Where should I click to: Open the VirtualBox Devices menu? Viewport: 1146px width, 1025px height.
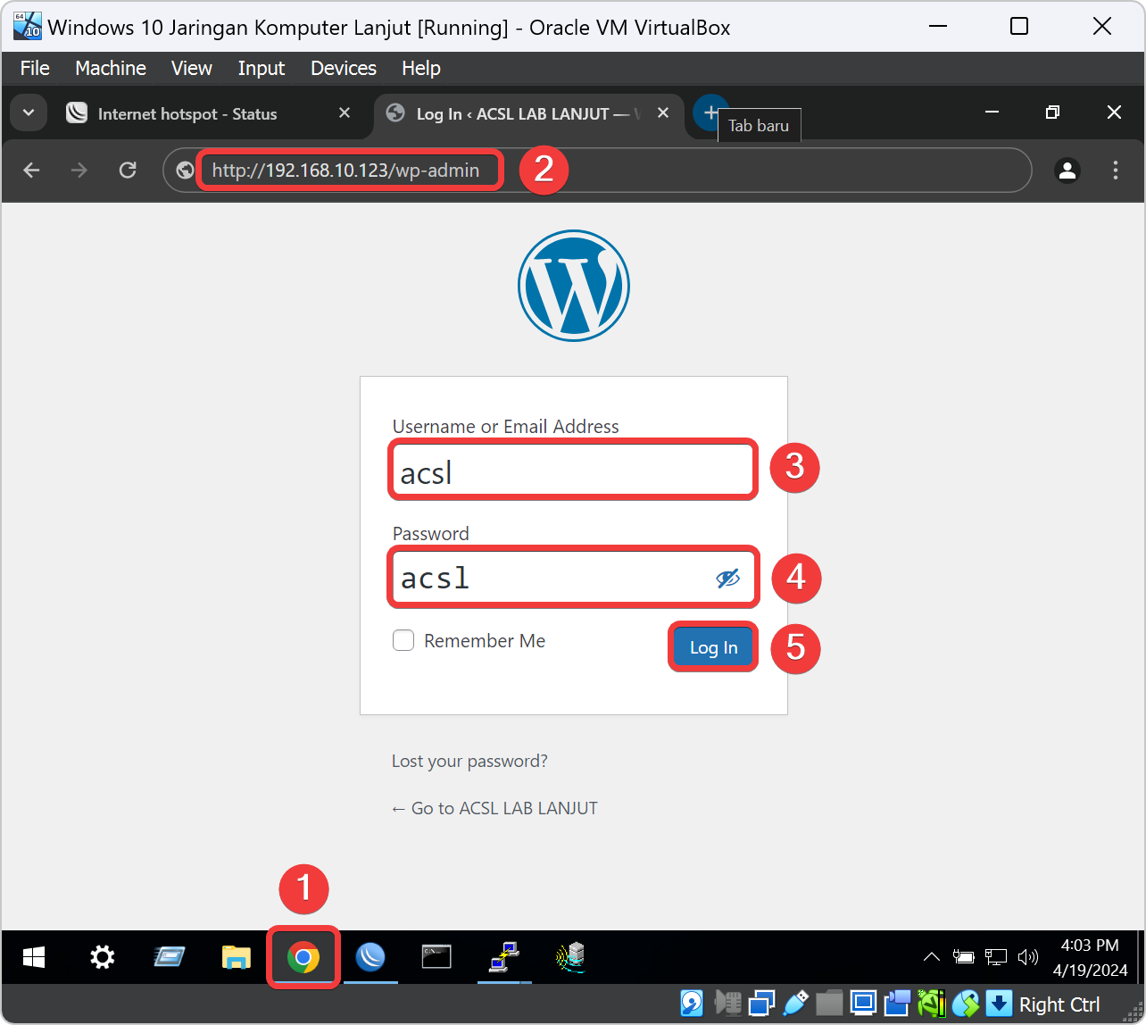[344, 68]
